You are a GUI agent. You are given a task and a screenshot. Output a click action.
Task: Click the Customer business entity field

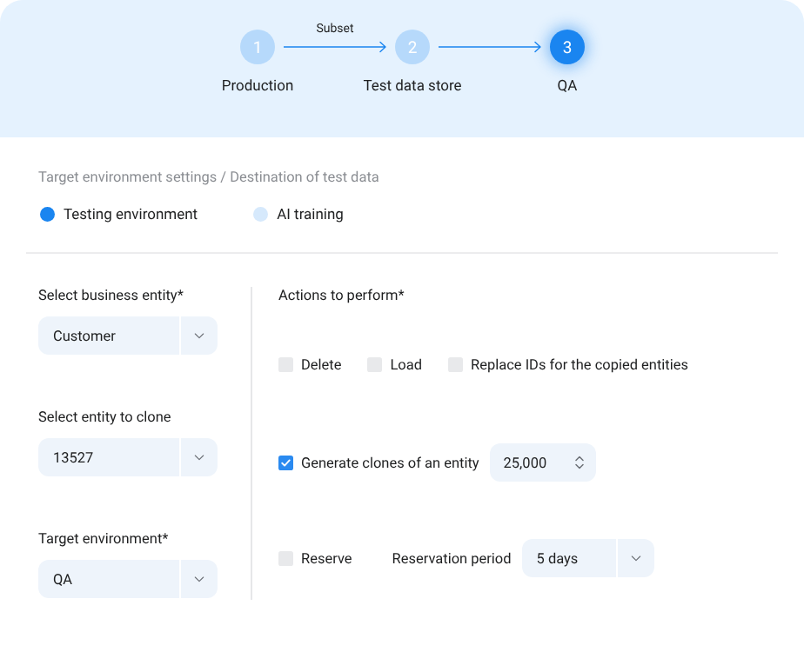(109, 336)
